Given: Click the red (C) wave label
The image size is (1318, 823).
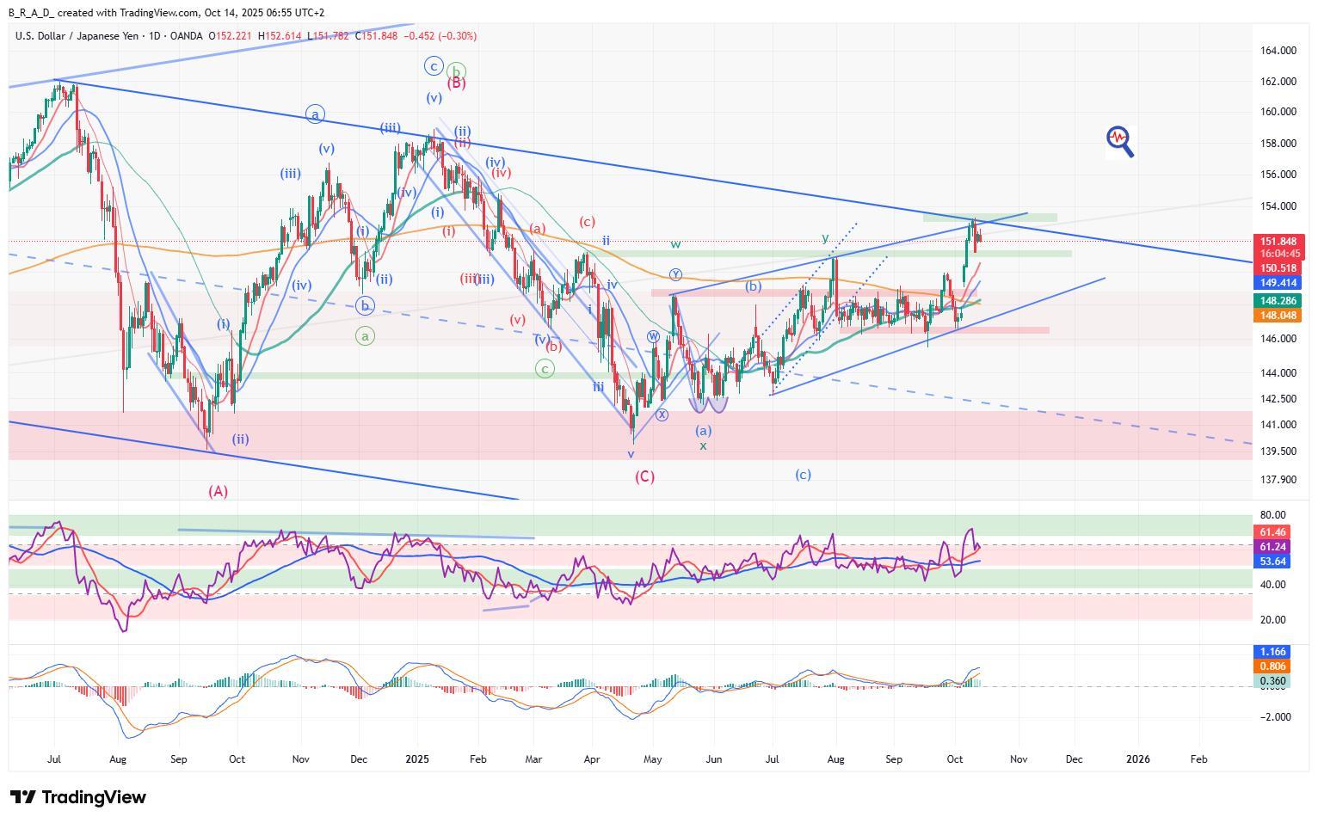Looking at the screenshot, I should [644, 476].
